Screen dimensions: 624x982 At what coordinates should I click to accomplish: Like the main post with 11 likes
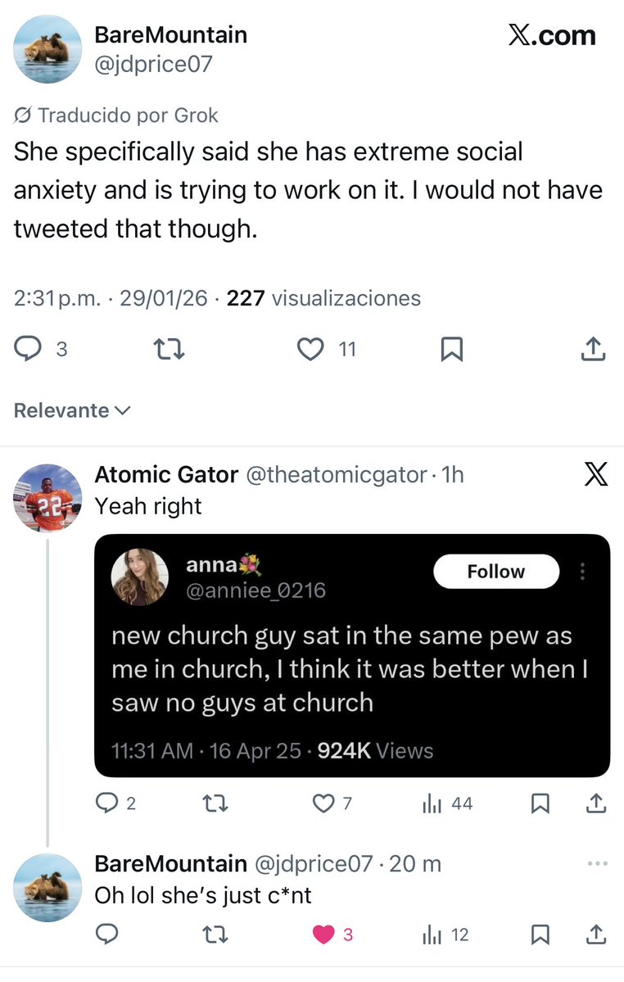[x=310, y=350]
